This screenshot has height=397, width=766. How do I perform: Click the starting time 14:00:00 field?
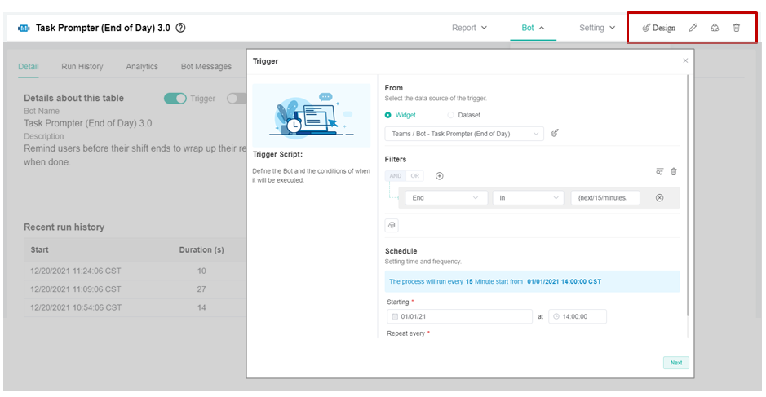pyautogui.click(x=578, y=316)
